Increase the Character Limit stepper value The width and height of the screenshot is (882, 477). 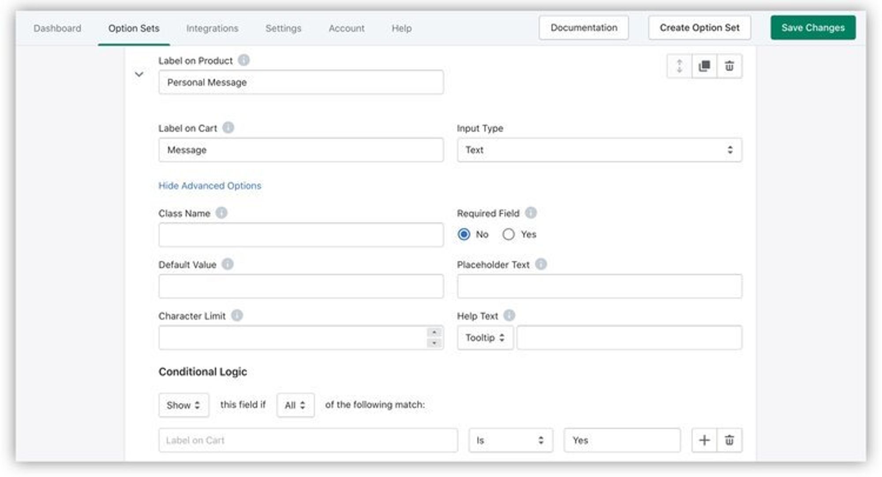tap(434, 333)
